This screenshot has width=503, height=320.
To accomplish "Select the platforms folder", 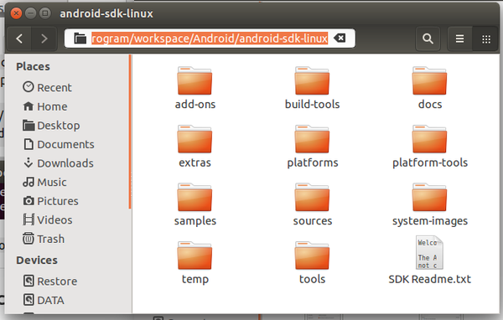I will (x=312, y=147).
